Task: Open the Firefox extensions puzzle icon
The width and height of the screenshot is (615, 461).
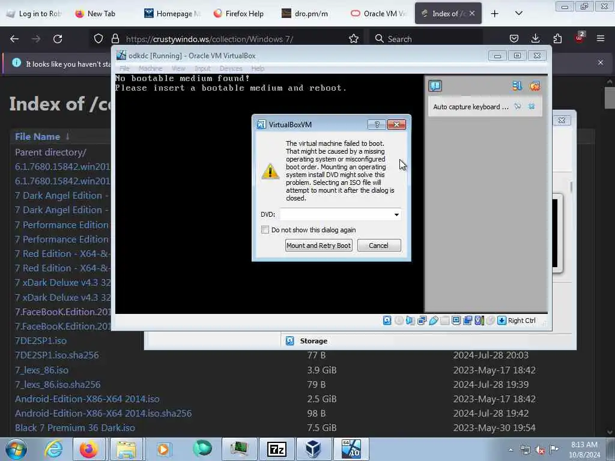Action: (x=557, y=39)
